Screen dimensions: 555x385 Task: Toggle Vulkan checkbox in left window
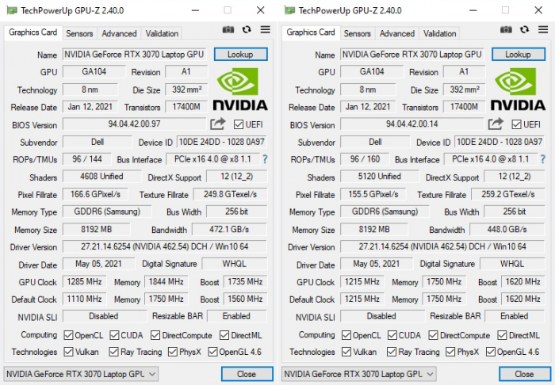click(68, 352)
